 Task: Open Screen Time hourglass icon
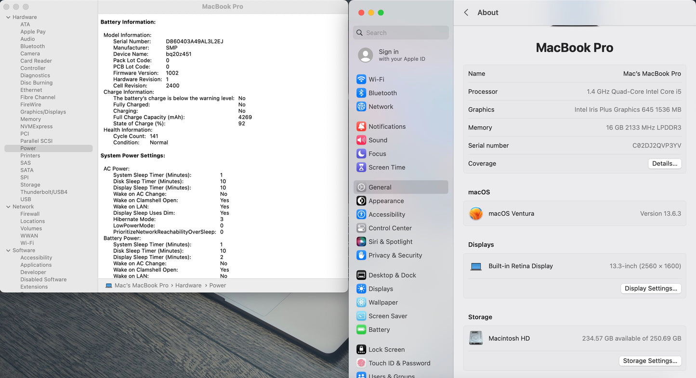[x=361, y=168]
